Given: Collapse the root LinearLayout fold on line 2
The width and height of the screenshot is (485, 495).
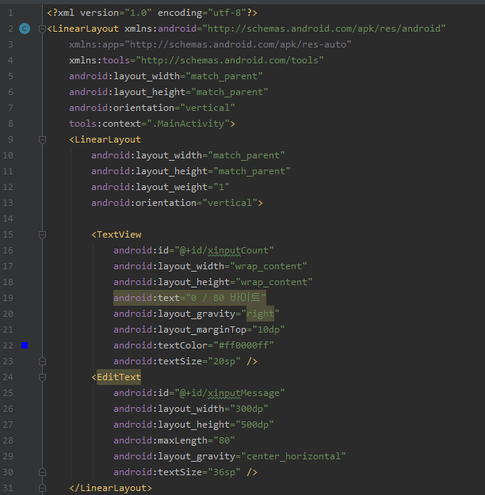Looking at the screenshot, I should pyautogui.click(x=42, y=29).
